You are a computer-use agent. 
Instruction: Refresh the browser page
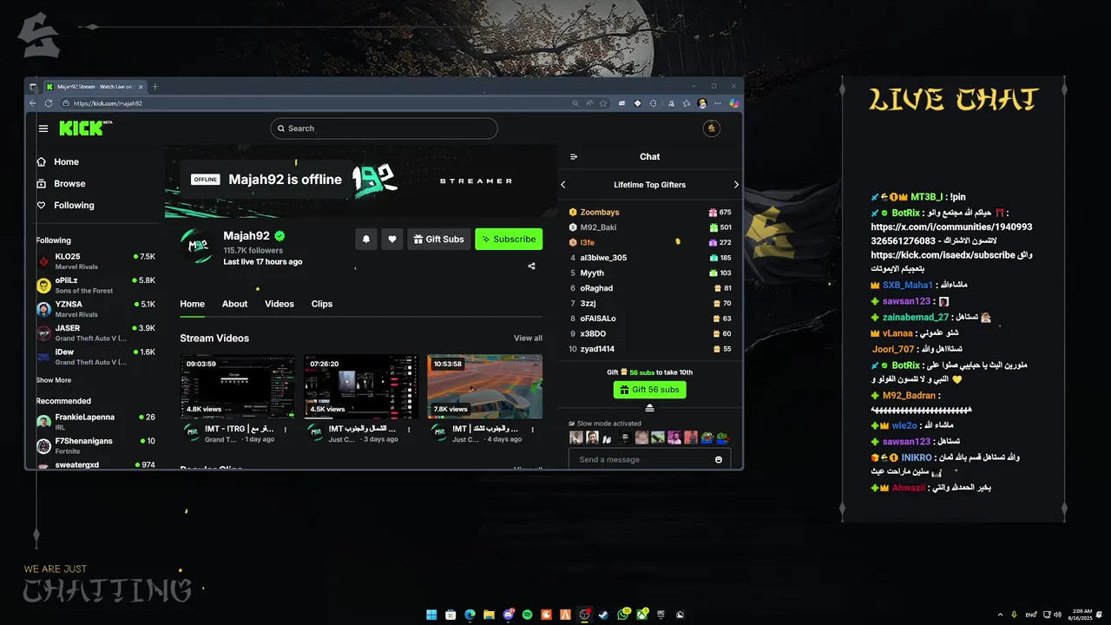tap(49, 102)
